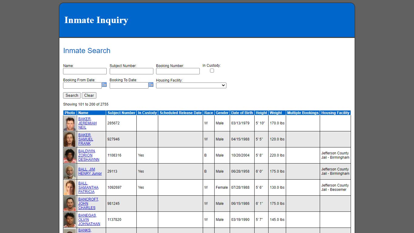
Task: Open BALL, JIM HENRY Junior record
Action: 90,171
